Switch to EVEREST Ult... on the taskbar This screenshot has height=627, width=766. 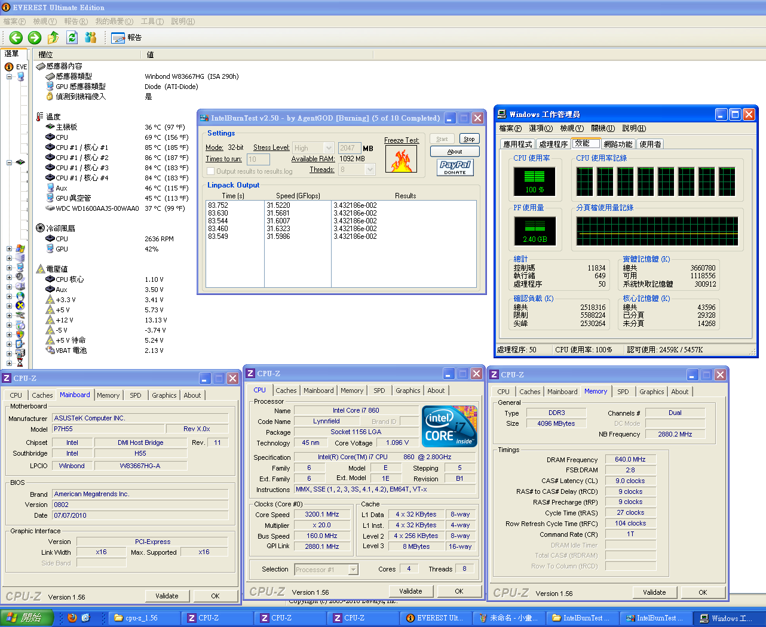pyautogui.click(x=437, y=618)
